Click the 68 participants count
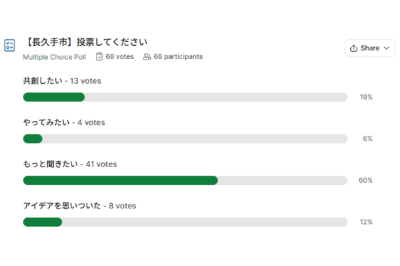This screenshot has width=400, height=266. point(178,56)
